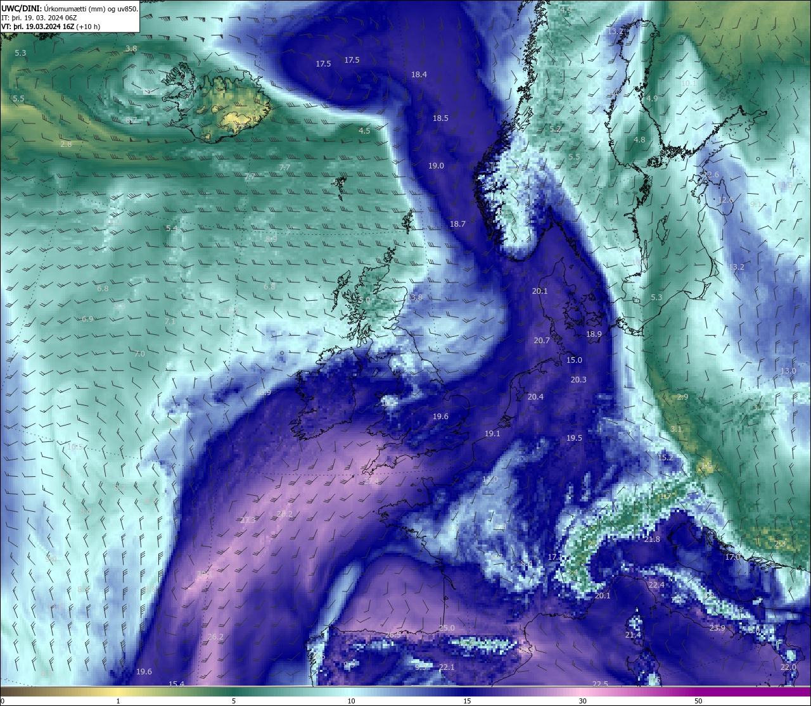Select the 21.4 value label
The image size is (811, 706).
point(633,634)
